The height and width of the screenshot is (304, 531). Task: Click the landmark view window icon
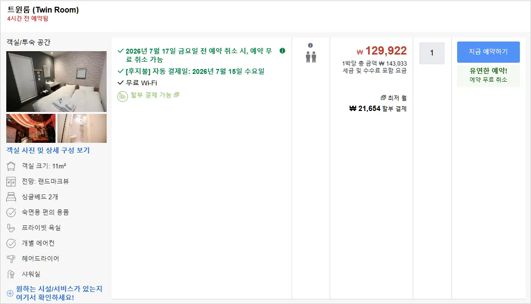(x=11, y=182)
